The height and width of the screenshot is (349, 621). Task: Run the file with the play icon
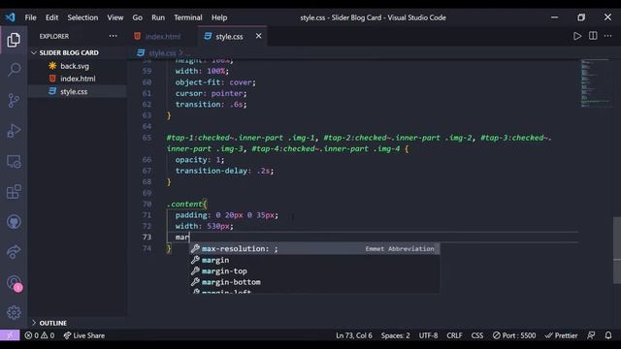coord(577,36)
